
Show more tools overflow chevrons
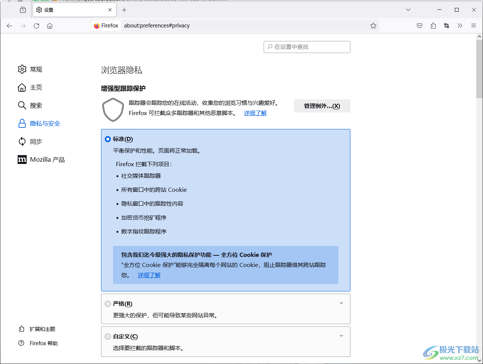460,26
